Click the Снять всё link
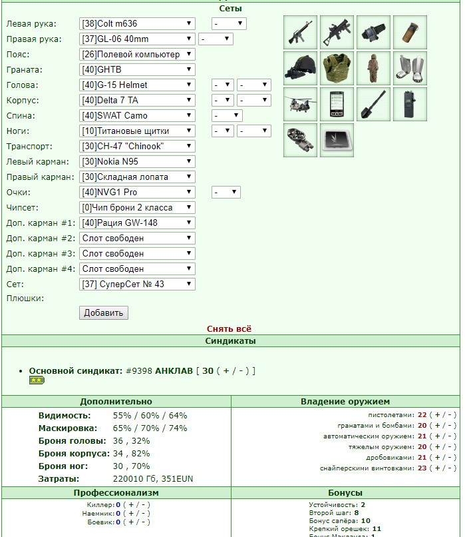Screen dimensions: 465x537 pos(229,328)
